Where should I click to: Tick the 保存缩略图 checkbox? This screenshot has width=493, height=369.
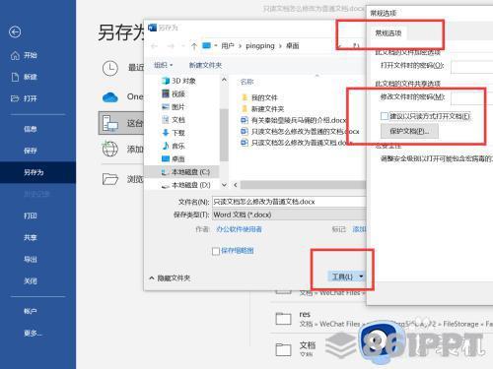[216, 251]
